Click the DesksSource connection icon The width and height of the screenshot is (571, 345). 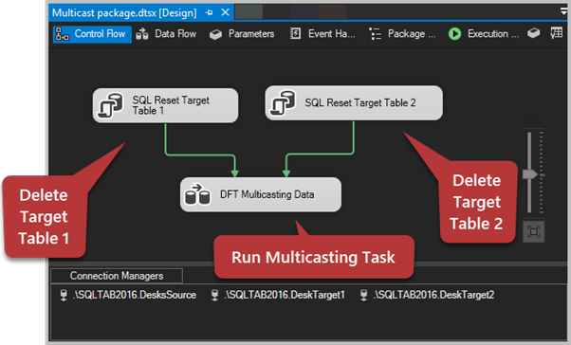(64, 295)
